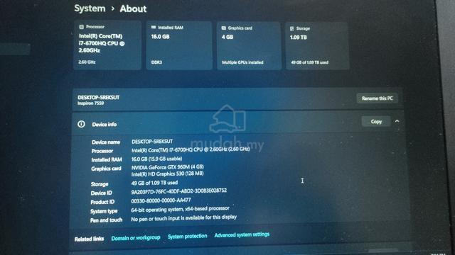
Task: Click the Storage drive icon
Action: (x=291, y=28)
